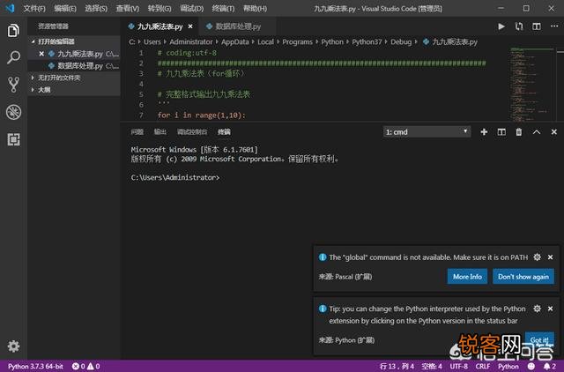Open the Source Control view

tap(13, 85)
